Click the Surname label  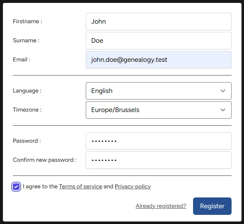26,41
